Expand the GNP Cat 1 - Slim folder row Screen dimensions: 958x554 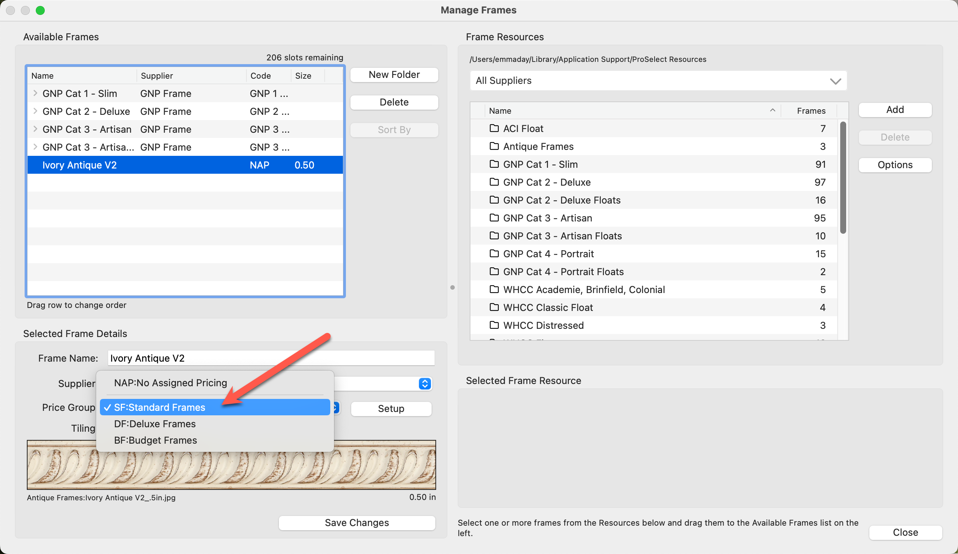tap(35, 93)
